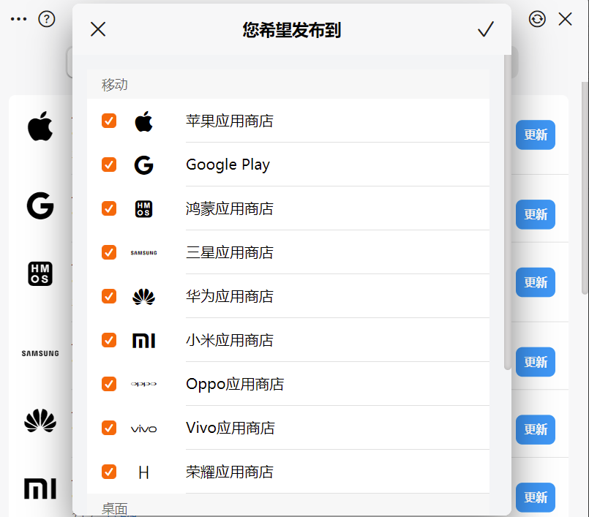Toggle the 三星应用商店 checkbox
The height and width of the screenshot is (517, 589).
(x=109, y=252)
